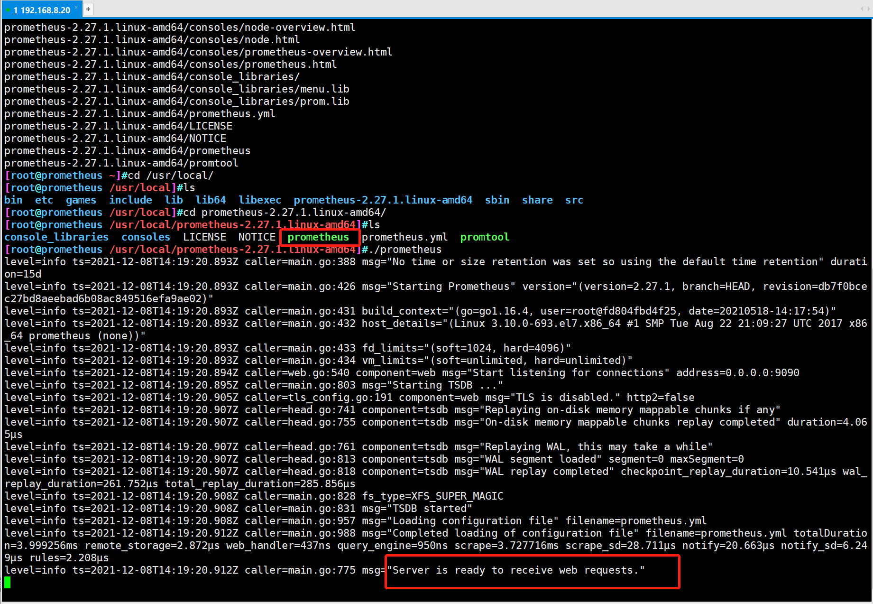
Task: Click 'prometheus.yml' in the ls listing
Action: coord(404,237)
